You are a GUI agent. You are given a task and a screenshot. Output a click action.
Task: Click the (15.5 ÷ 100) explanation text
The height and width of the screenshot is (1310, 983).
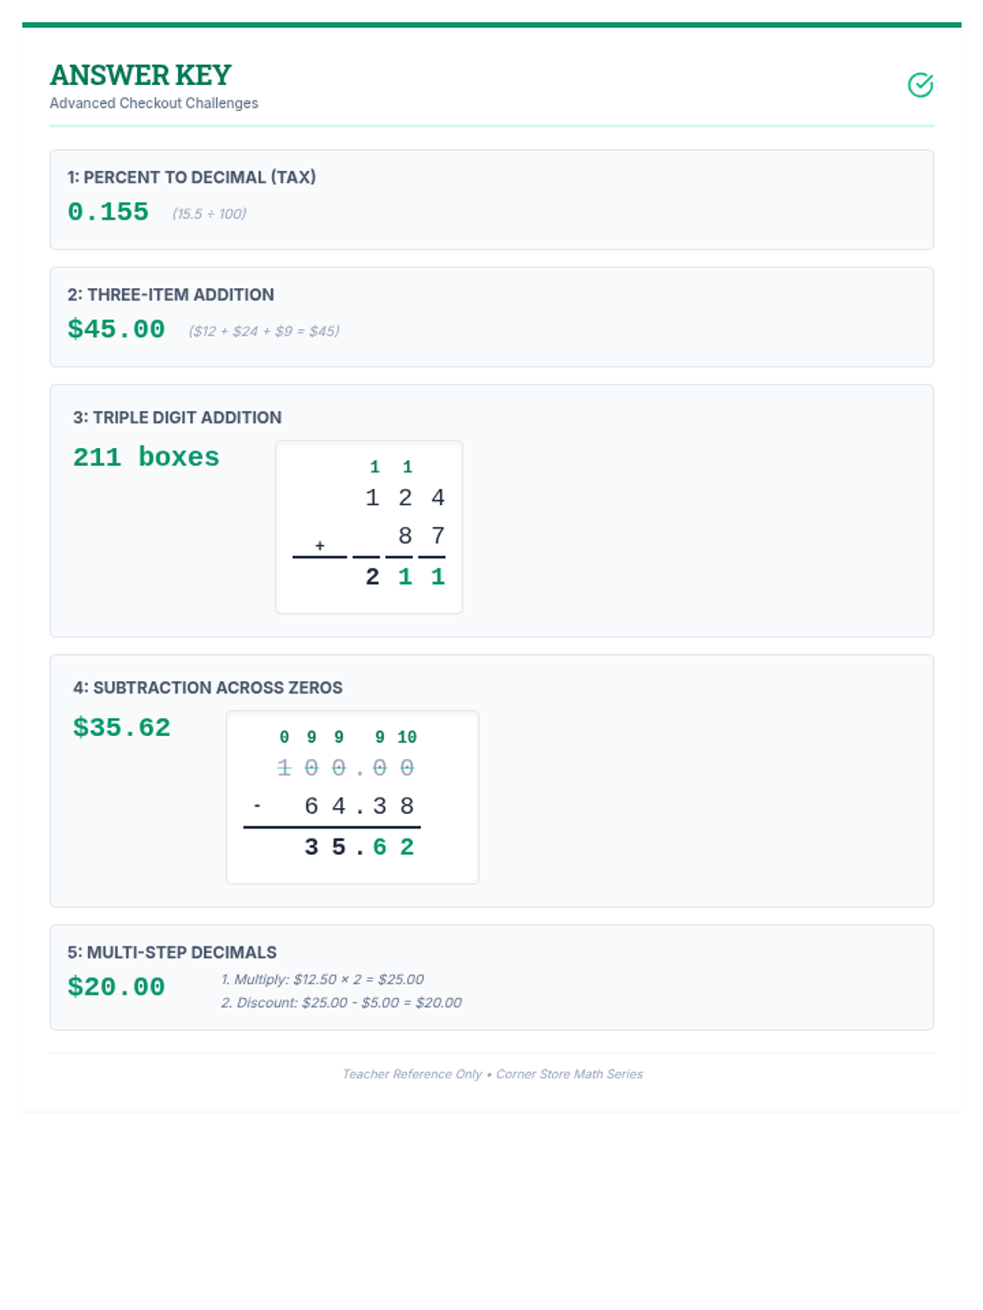pos(209,214)
